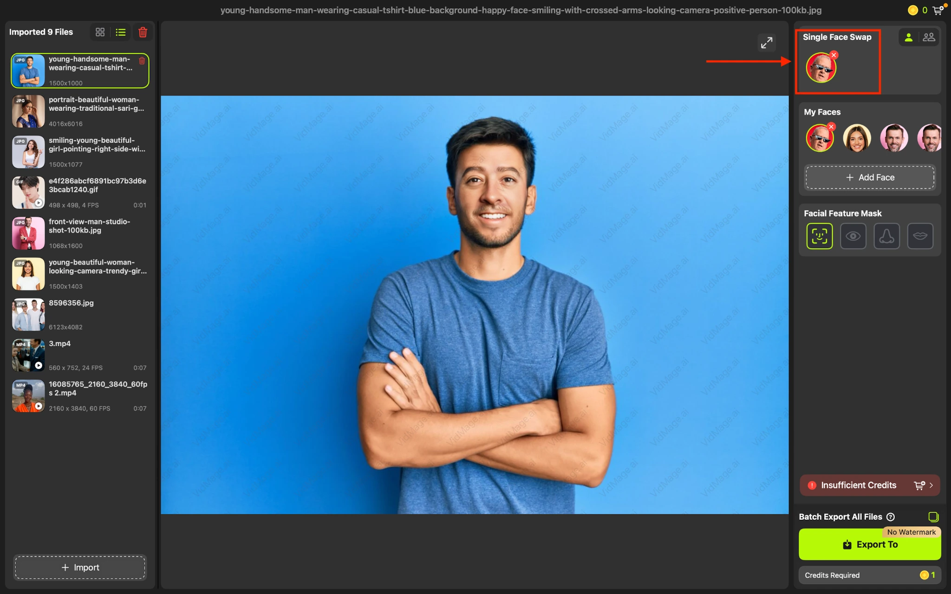Viewport: 951px width, 594px height.
Task: Delete the young-handsome-man file via its trash icon
Action: pos(142,61)
